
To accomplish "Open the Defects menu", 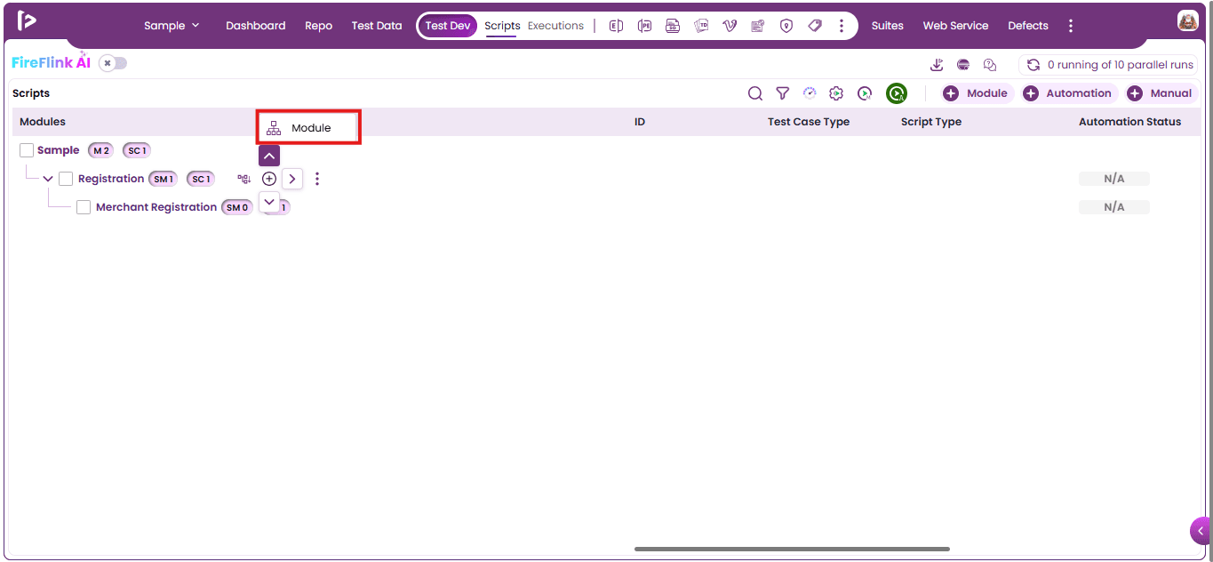I will coord(1028,26).
